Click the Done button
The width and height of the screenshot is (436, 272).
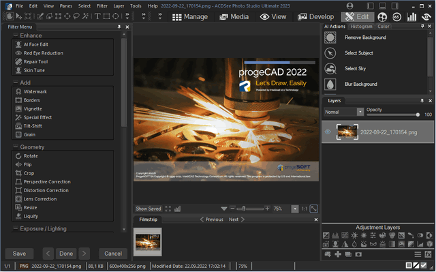(x=66, y=254)
